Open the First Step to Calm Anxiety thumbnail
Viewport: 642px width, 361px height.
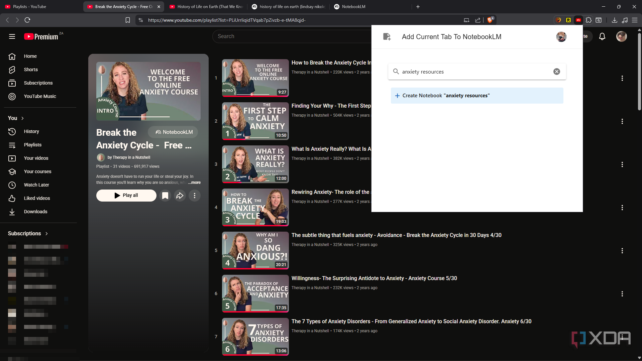click(255, 121)
